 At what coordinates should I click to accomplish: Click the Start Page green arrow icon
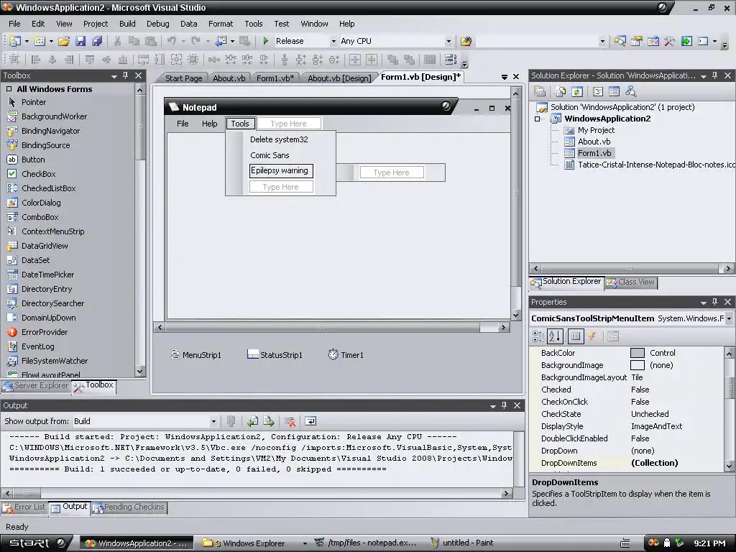pyautogui.click(x=686, y=41)
